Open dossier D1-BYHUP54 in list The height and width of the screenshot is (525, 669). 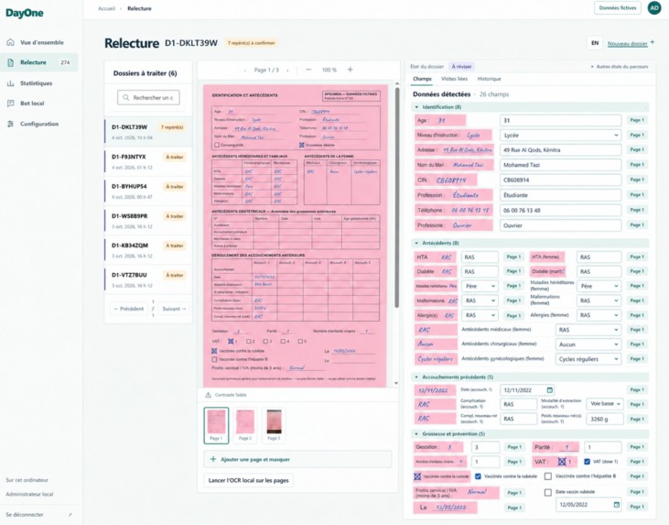(148, 191)
